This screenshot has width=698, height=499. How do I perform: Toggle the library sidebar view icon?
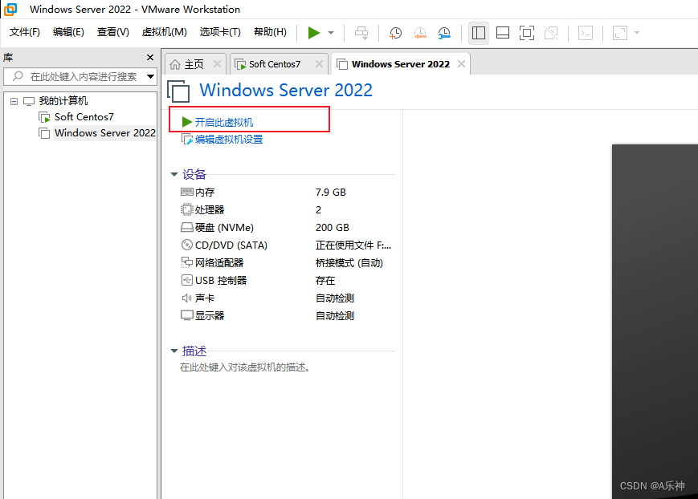tap(479, 32)
